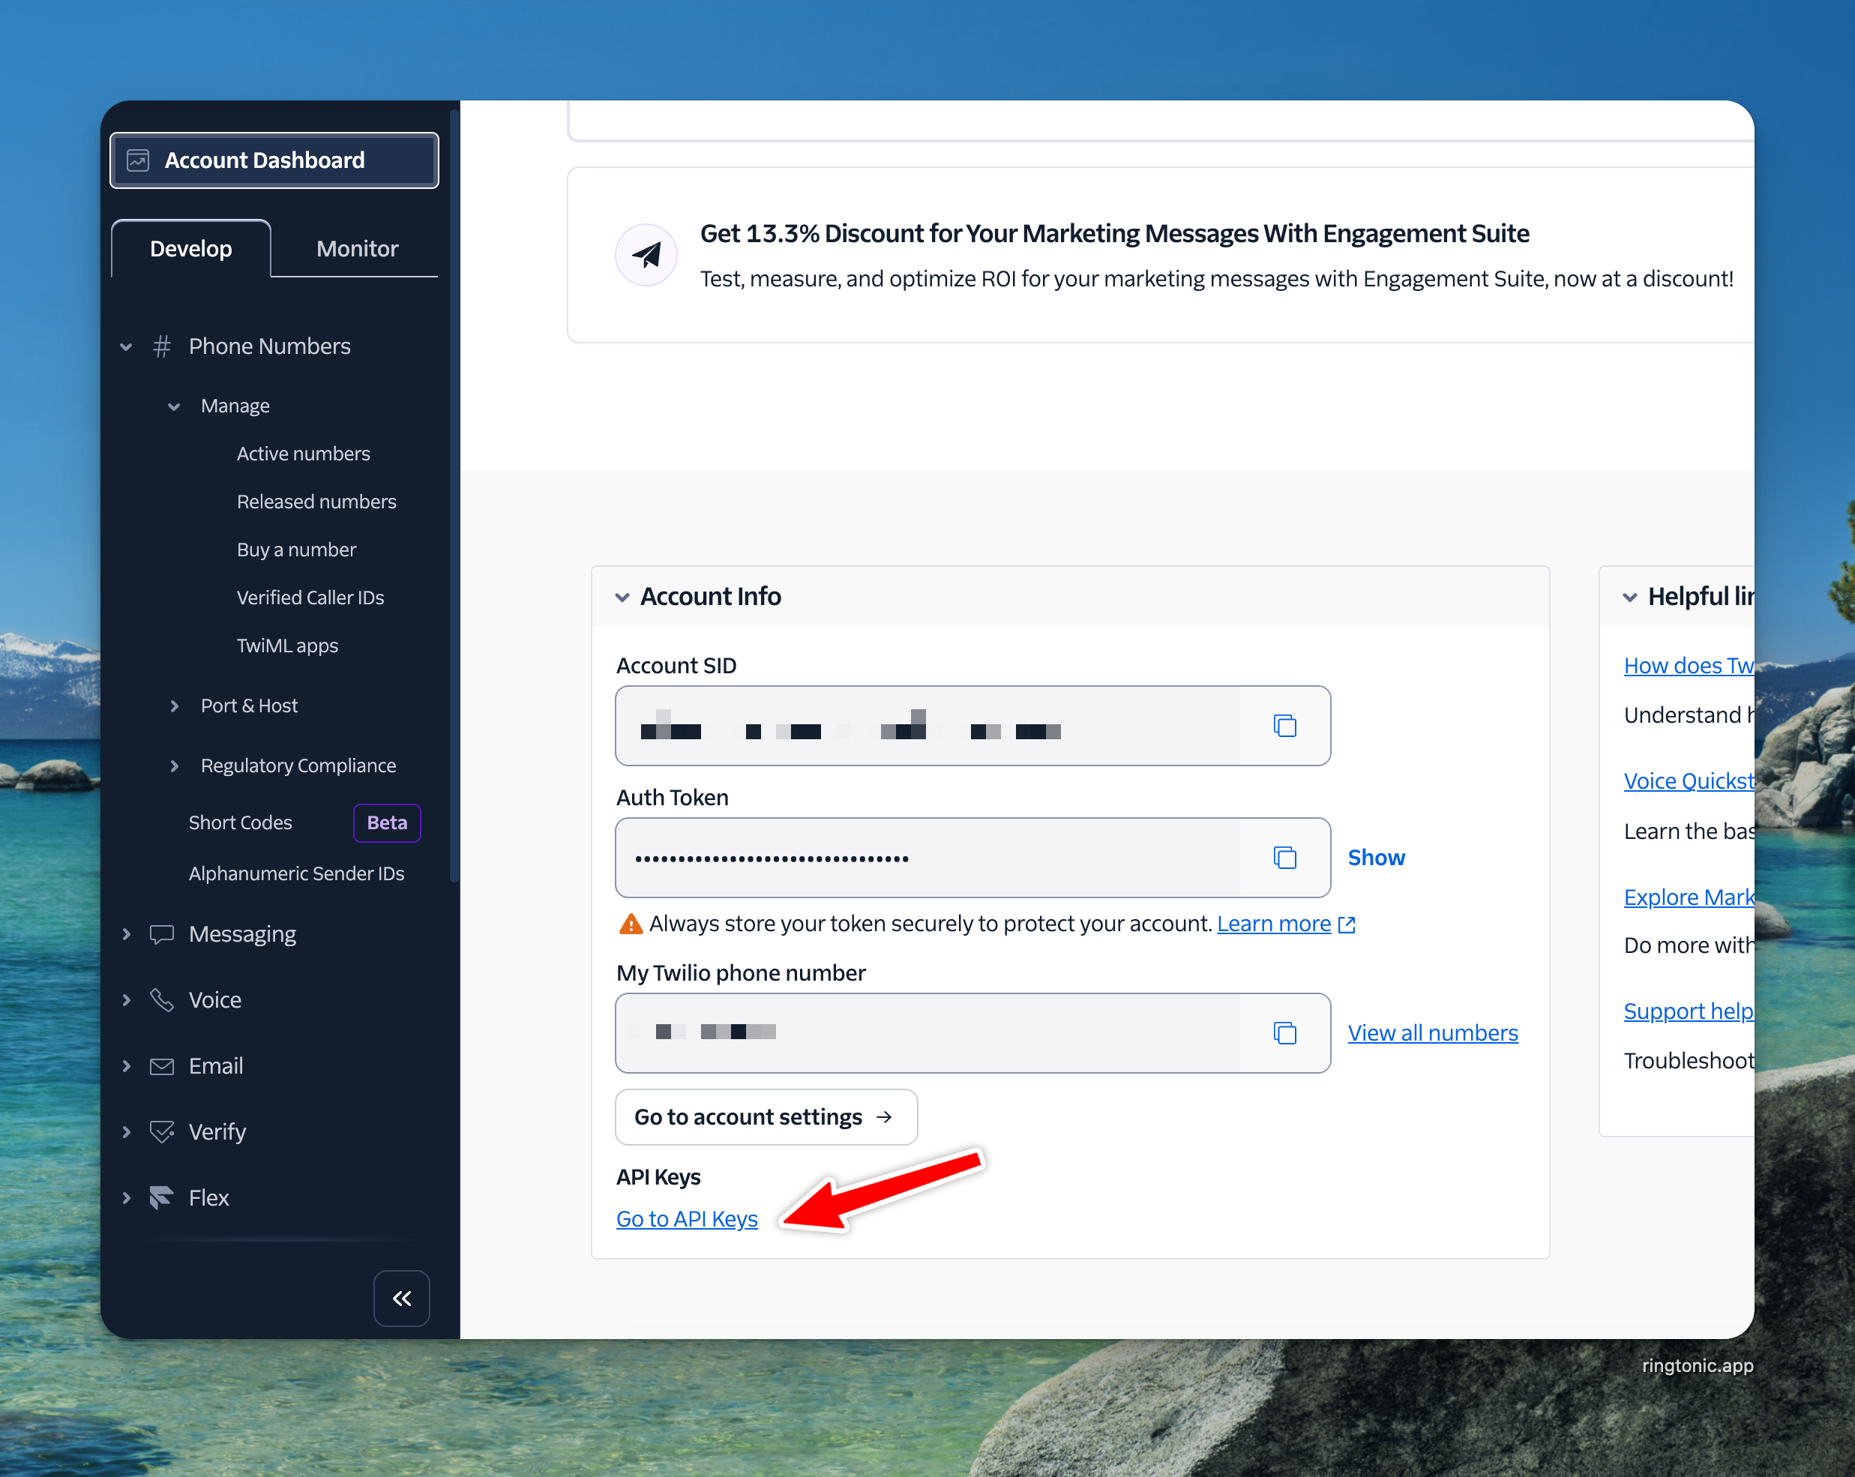Open Go to API Keys link

coord(687,1219)
